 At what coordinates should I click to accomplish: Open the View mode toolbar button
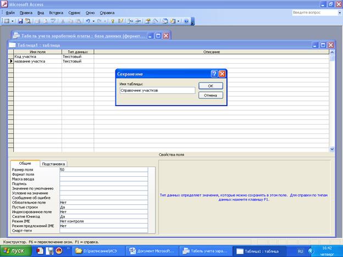coord(6,21)
